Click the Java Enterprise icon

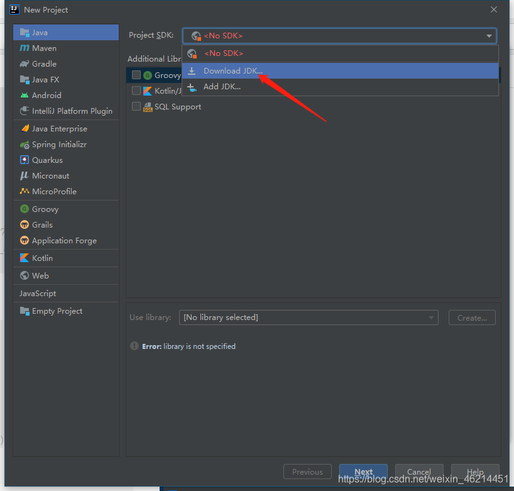click(x=25, y=129)
